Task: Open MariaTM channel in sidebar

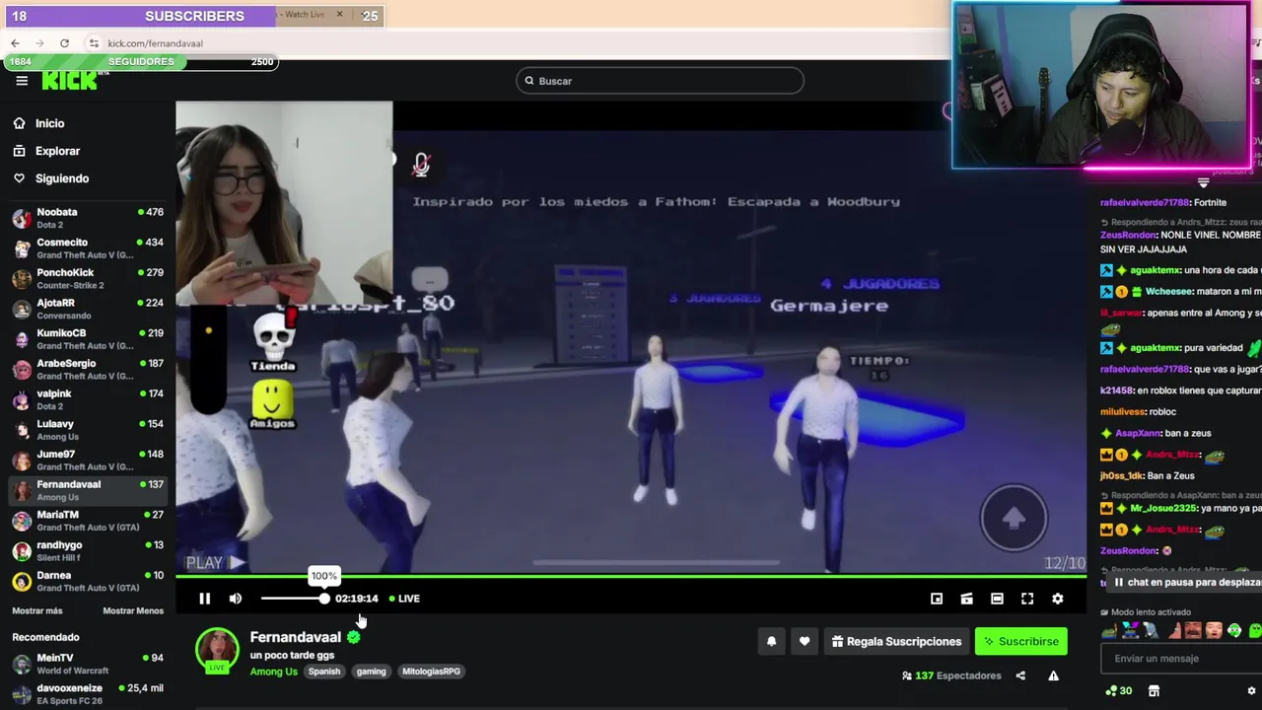Action: coord(88,521)
